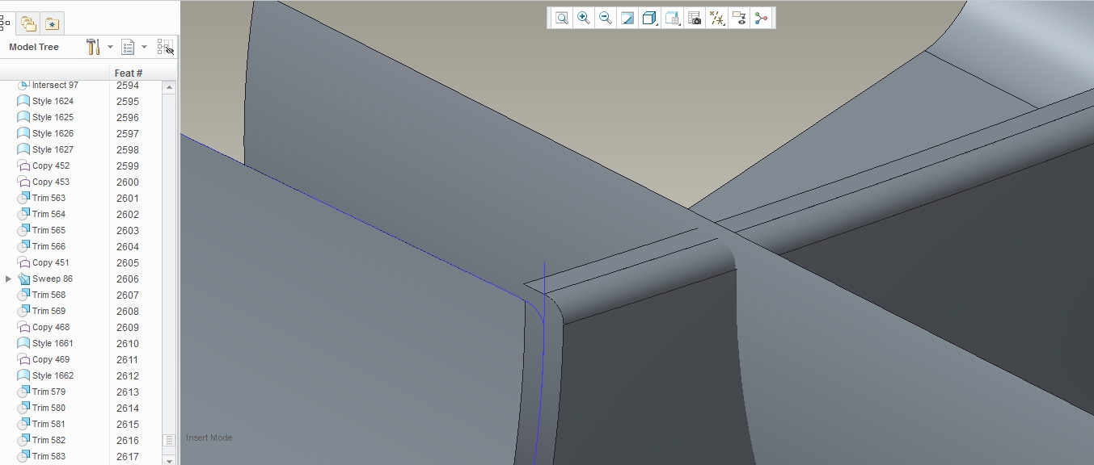Select the Trim 582 feature
Viewport: 1094px width, 465px height.
(49, 440)
